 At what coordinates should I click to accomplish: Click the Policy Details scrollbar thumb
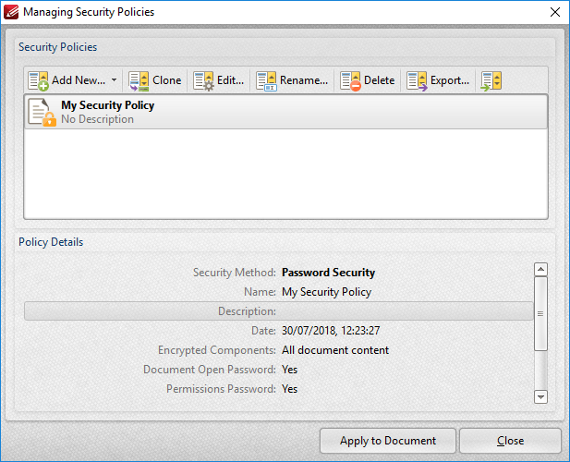pos(540,313)
